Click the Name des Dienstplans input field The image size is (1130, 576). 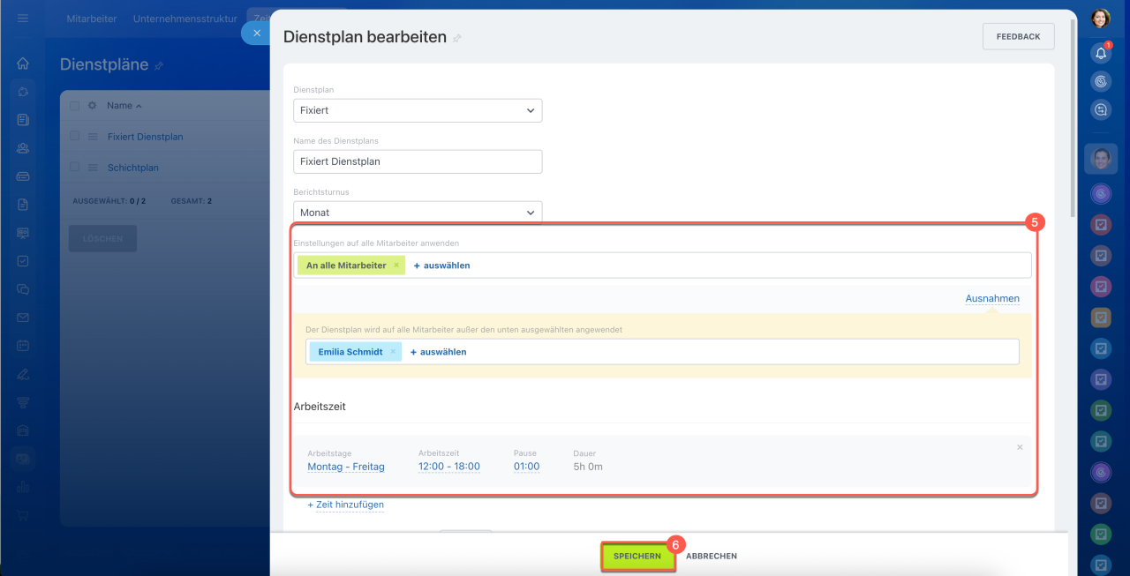point(418,161)
